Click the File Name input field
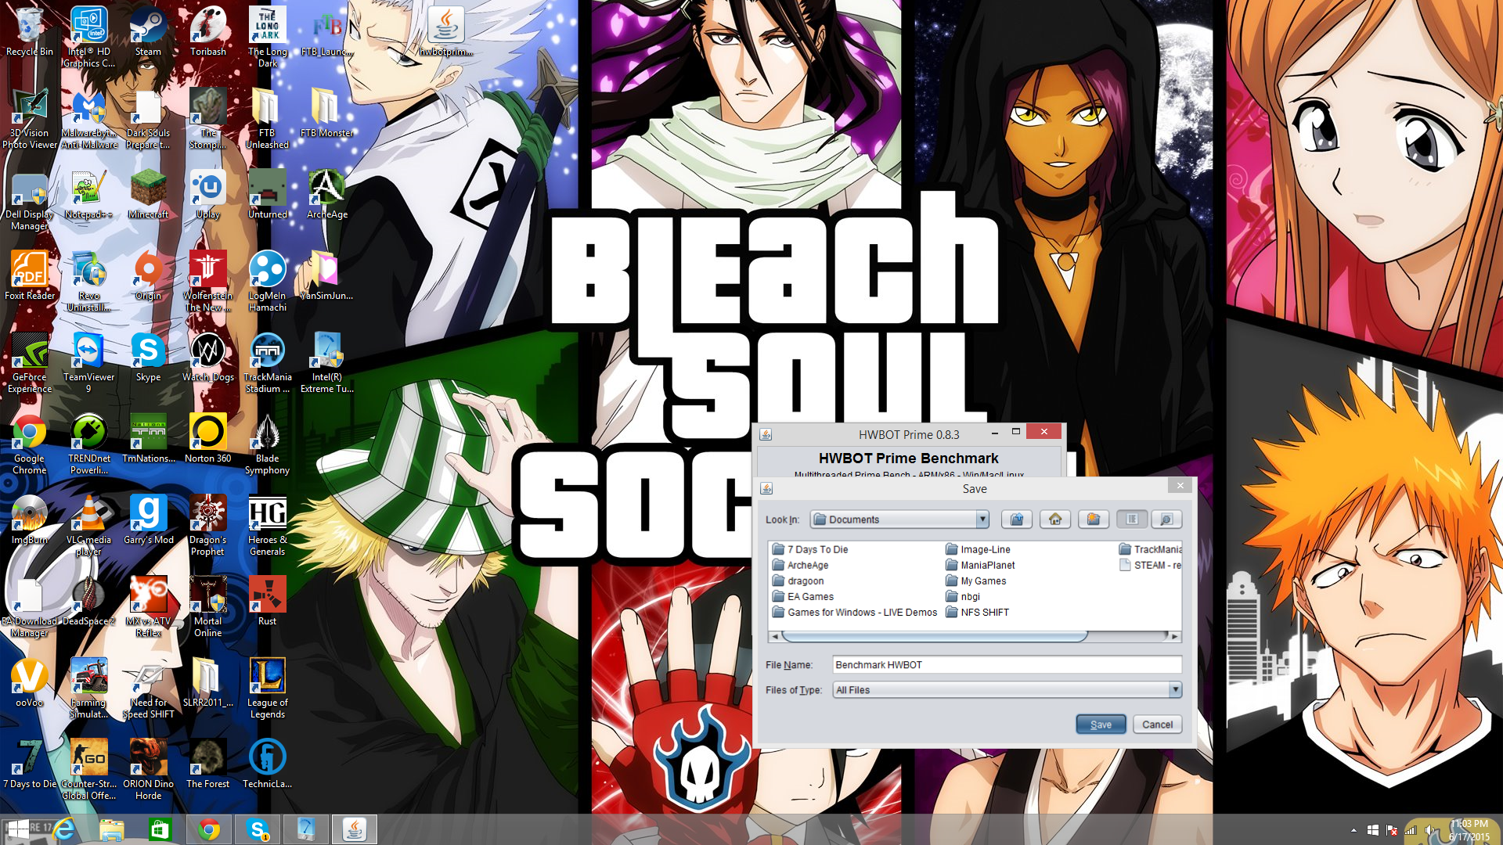Image resolution: width=1503 pixels, height=845 pixels. tap(1007, 665)
